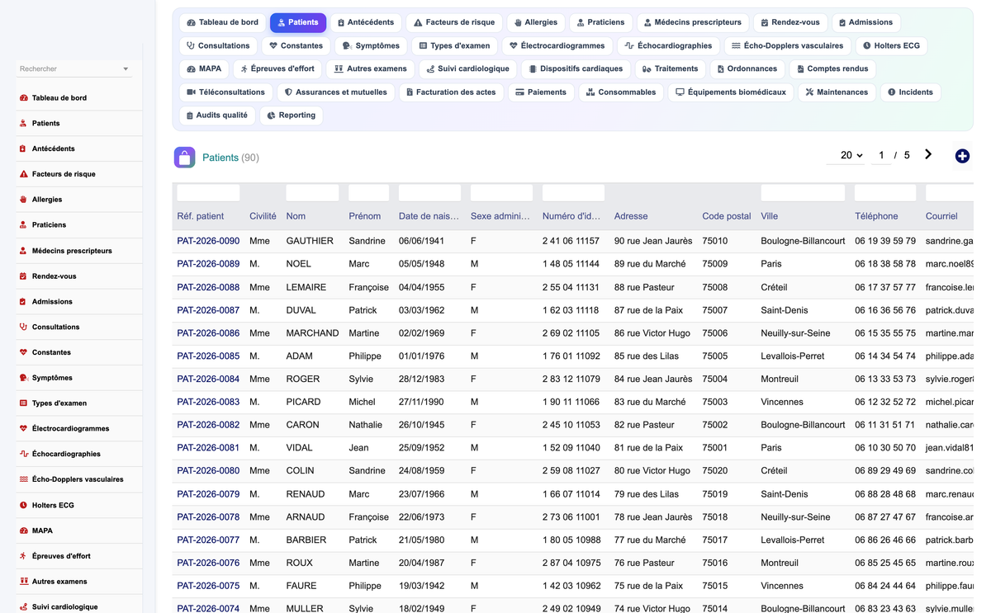Click the Symptômes sidebar icon

tap(23, 378)
